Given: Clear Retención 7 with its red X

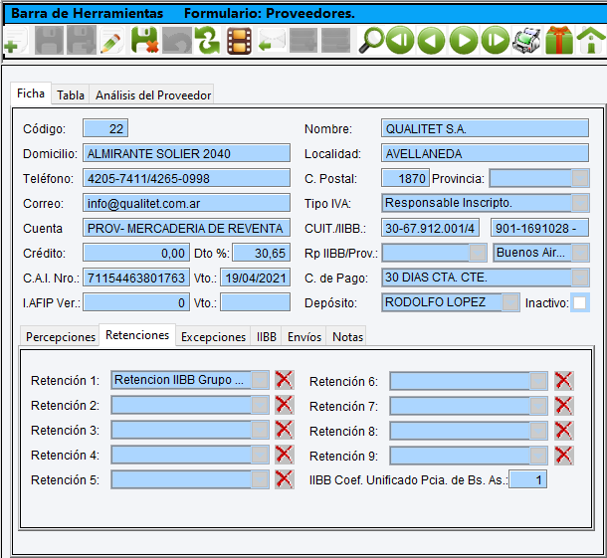Looking at the screenshot, I should click(564, 406).
